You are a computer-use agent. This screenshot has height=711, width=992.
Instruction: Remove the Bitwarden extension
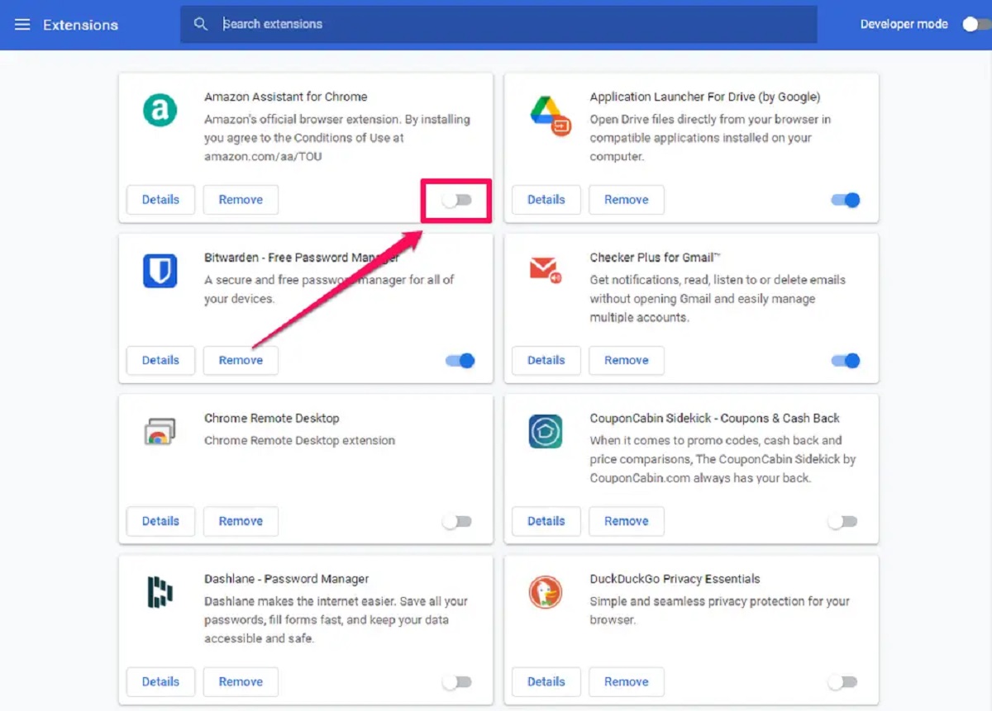point(241,361)
